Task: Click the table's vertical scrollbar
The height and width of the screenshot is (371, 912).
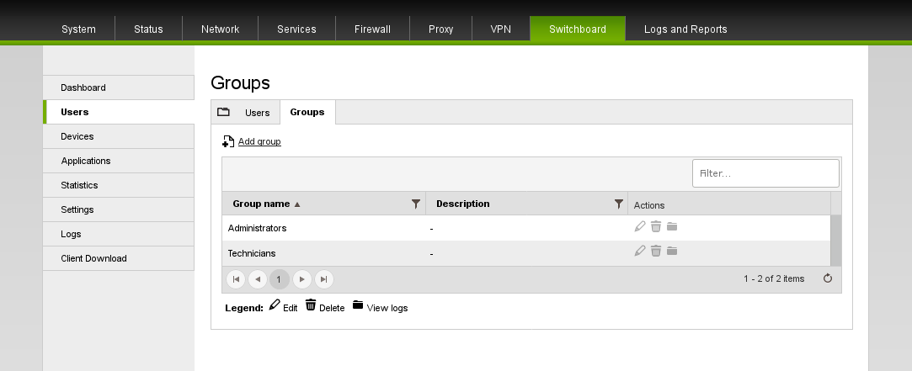Action: tap(835, 240)
